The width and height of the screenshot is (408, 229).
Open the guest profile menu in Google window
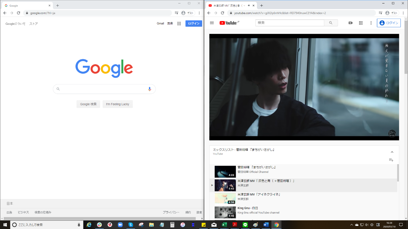point(187,13)
